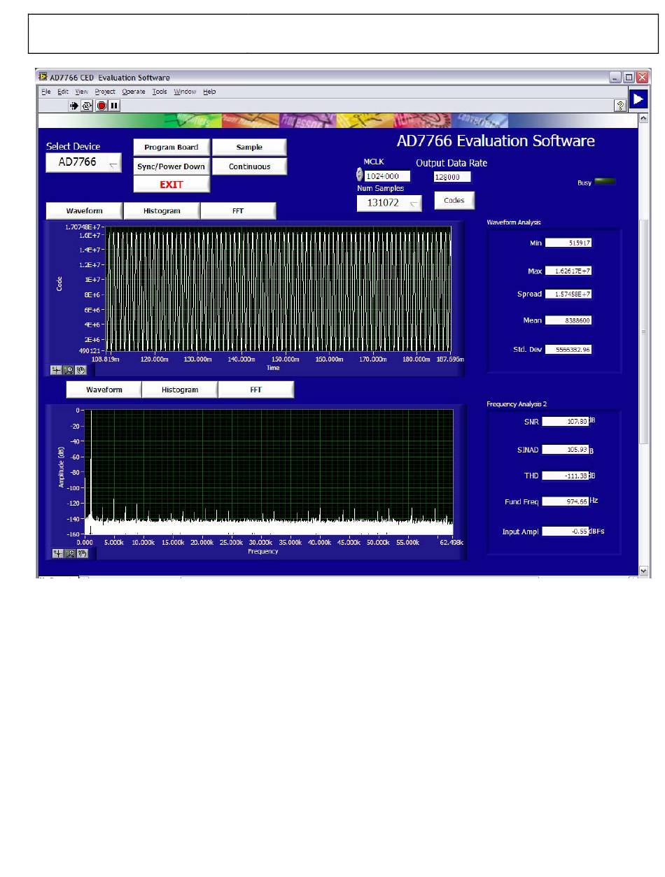Click the Busy indicator LED

pyautogui.click(x=605, y=182)
